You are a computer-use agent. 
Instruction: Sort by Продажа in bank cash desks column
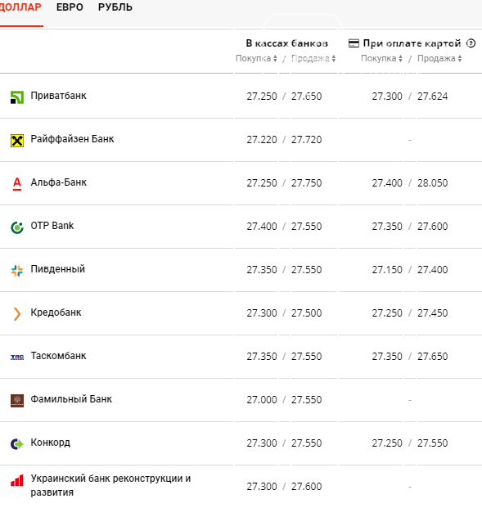[313, 58]
